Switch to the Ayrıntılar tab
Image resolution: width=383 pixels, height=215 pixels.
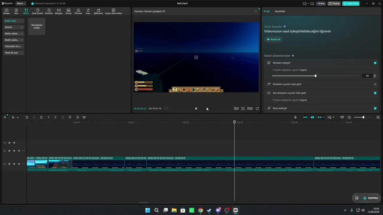tap(280, 11)
